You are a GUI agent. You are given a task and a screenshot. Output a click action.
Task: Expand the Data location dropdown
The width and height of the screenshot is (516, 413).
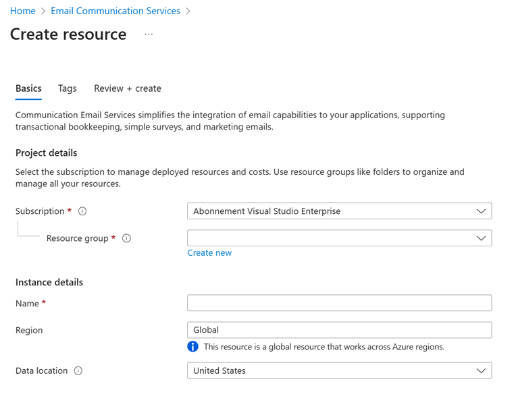click(x=340, y=370)
